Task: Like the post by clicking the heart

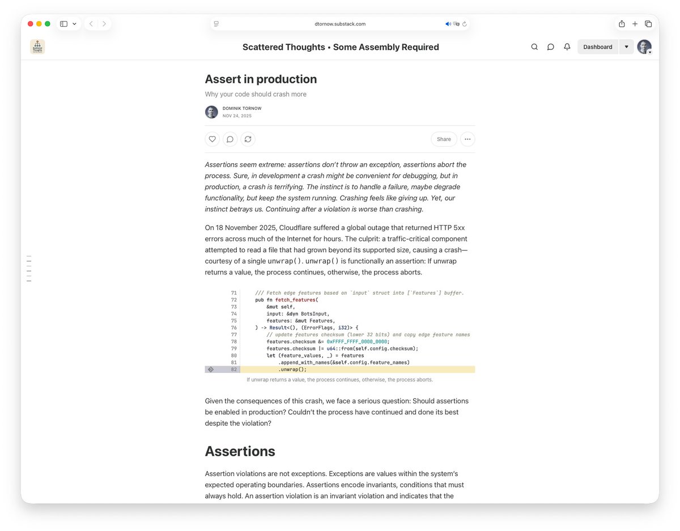Action: coord(212,139)
